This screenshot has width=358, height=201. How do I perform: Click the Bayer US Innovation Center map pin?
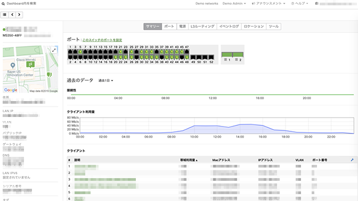tap(13, 65)
